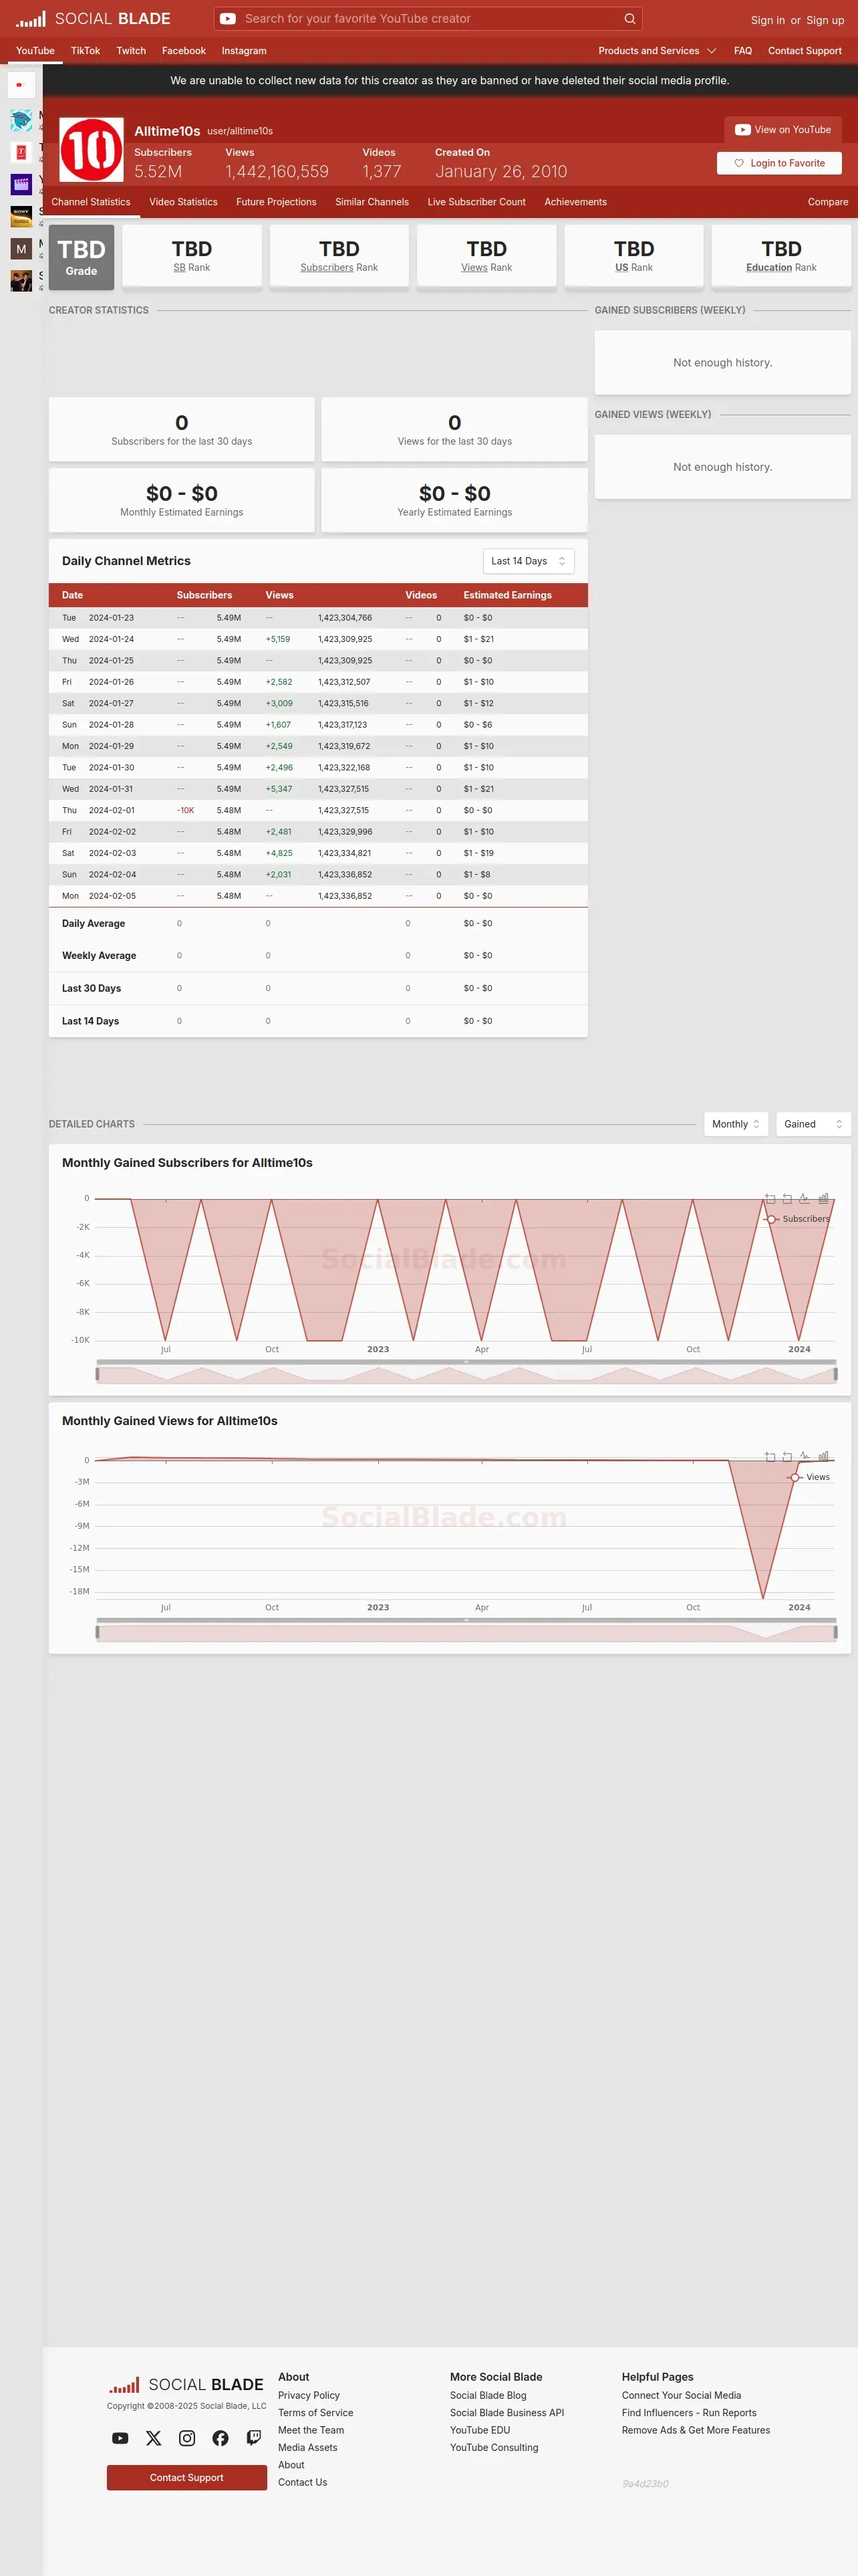Click the search magnifier icon
The height and width of the screenshot is (2576, 858).
[x=629, y=18]
